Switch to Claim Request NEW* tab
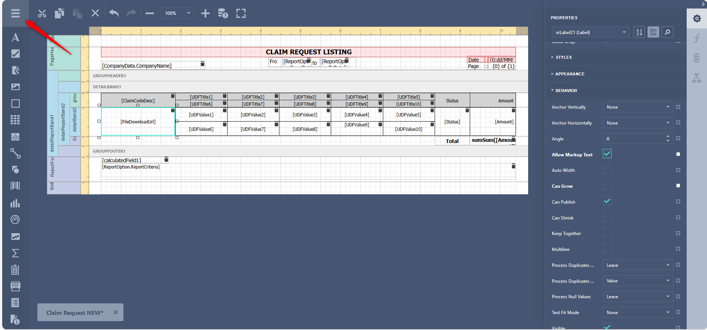This screenshot has height=330, width=707. 75,313
